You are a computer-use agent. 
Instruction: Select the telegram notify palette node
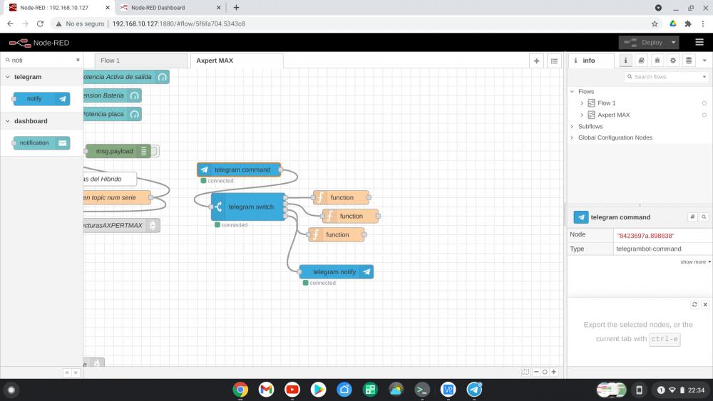[41, 98]
